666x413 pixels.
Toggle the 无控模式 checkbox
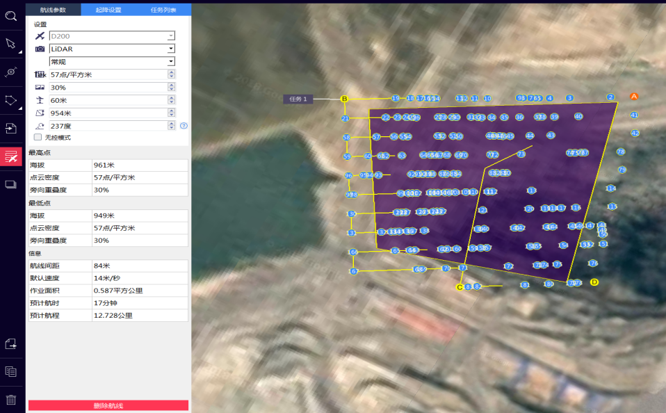[38, 137]
